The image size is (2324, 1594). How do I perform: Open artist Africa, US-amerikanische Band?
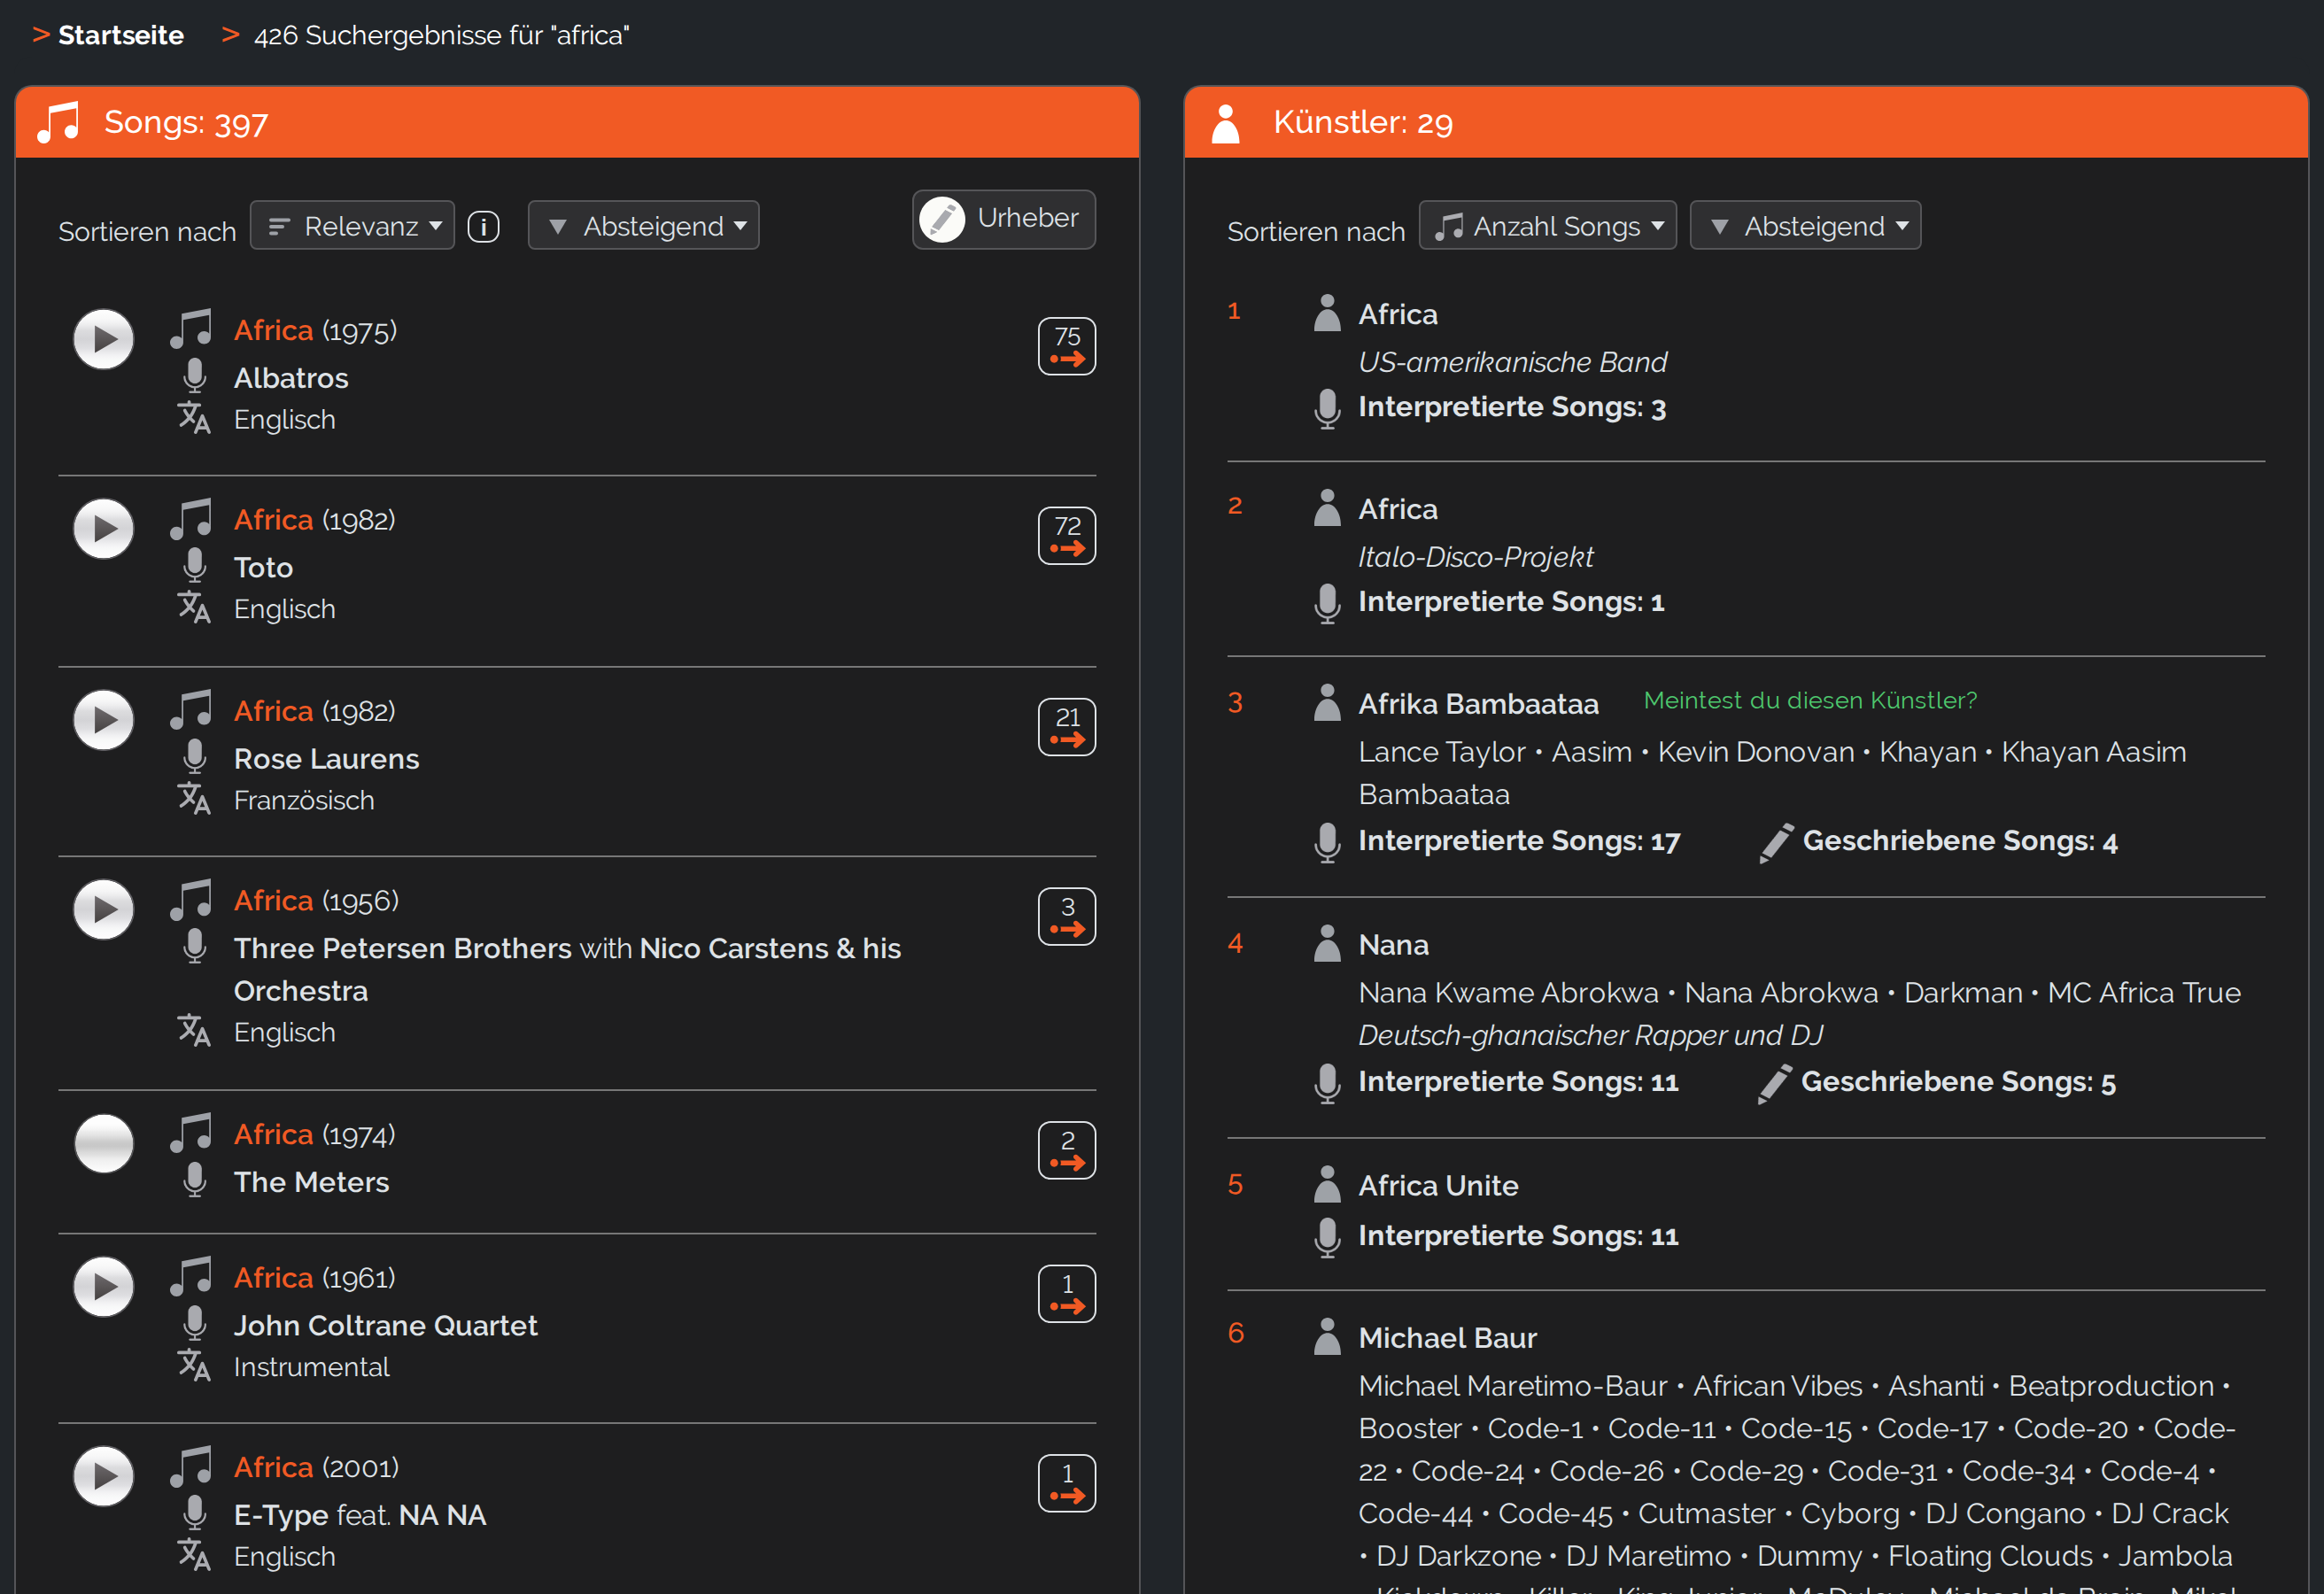pos(1397,314)
